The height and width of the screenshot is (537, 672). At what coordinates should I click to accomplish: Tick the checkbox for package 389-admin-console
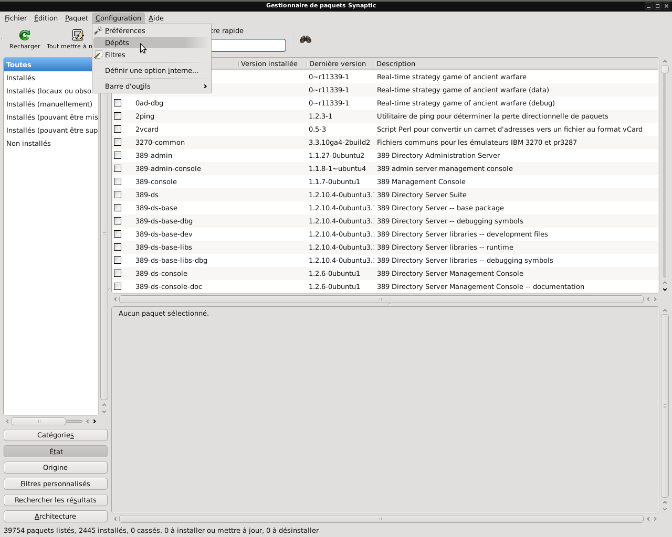[x=118, y=168]
